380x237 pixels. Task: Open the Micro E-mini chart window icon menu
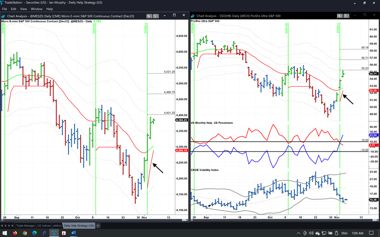point(3,16)
